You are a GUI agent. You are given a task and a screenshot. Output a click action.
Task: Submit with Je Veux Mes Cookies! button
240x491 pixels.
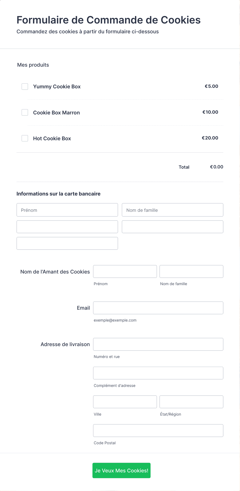[x=122, y=470]
